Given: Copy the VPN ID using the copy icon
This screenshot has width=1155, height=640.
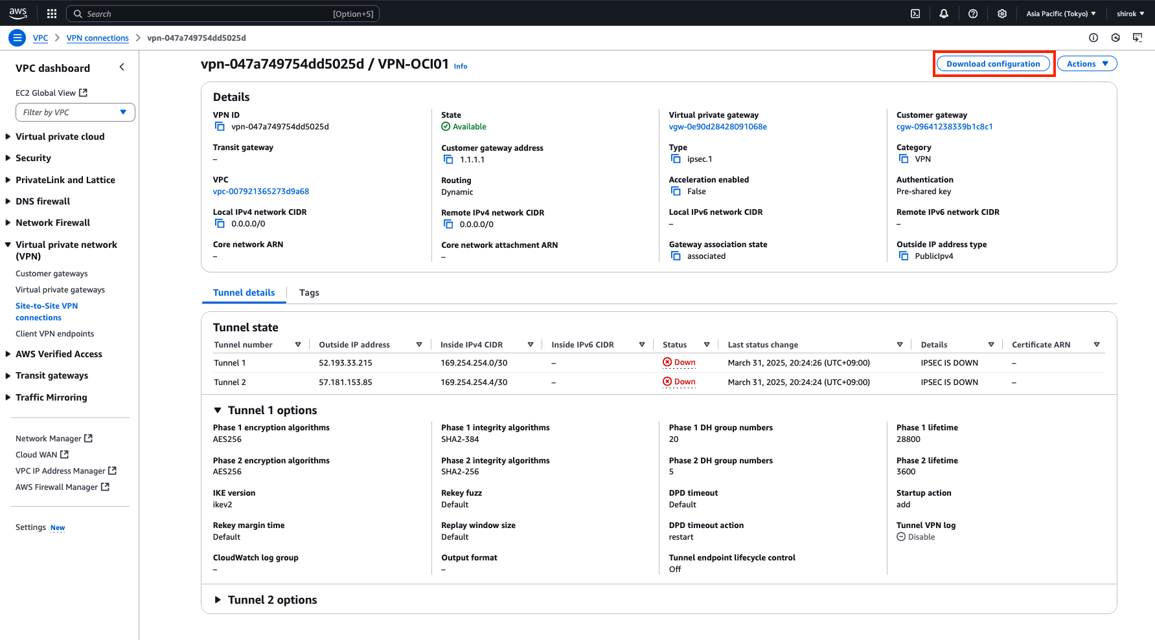Looking at the screenshot, I should pos(220,126).
